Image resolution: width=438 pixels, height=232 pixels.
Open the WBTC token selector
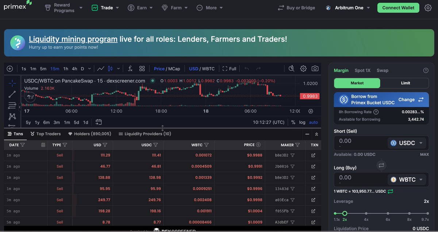pos(407,180)
